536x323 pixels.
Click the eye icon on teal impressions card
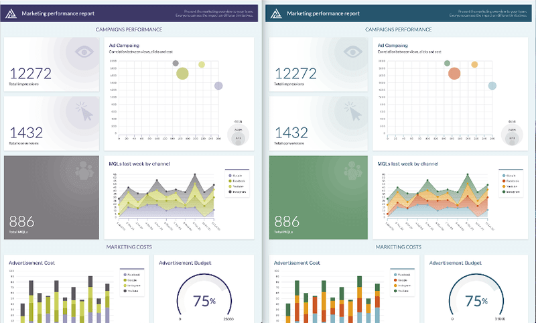pyautogui.click(x=353, y=52)
